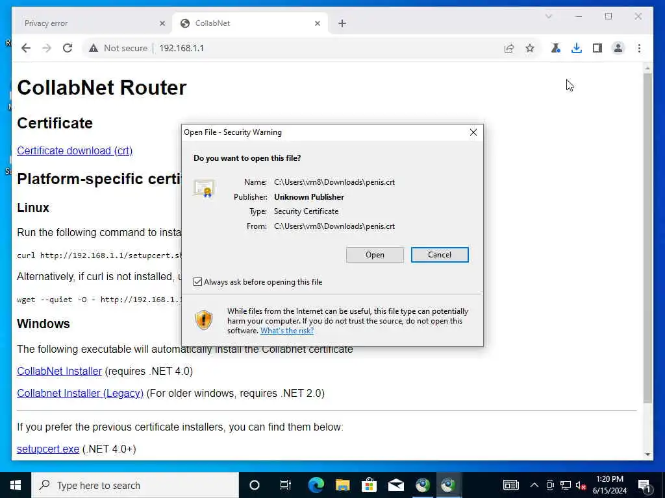Click the muted volume tray icon
Screen dimensions: 665x498
pyautogui.click(x=581, y=485)
